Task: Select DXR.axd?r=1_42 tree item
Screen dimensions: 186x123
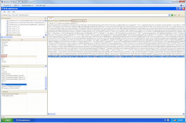Action: pos(14,31)
